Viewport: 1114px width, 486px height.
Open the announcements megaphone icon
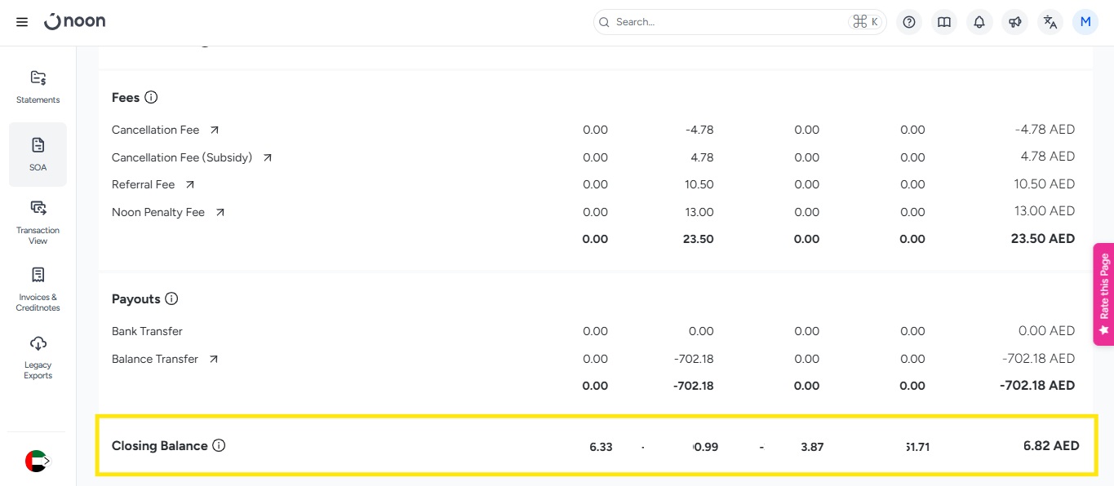(x=1014, y=22)
